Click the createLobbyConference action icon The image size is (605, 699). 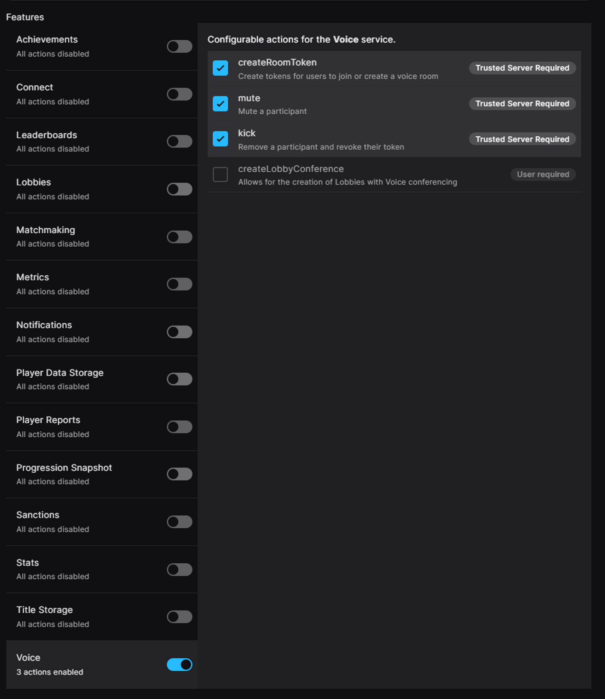tap(220, 174)
